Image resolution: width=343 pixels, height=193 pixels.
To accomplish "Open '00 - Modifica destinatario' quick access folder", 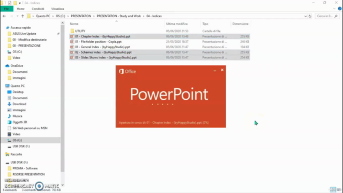I will 29,40.
